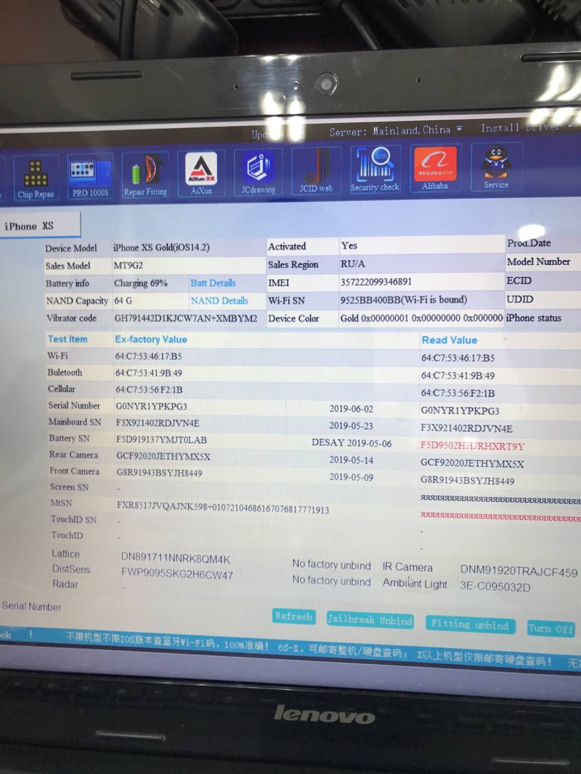Open the Chip Repair tool
The image size is (581, 774).
[x=36, y=178]
